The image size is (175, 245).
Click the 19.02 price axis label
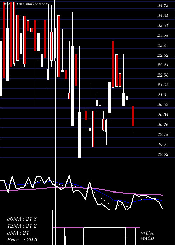pyautogui.click(x=163, y=154)
